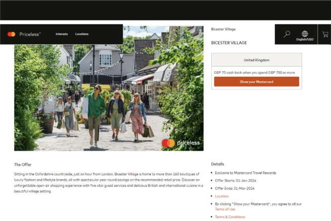
Task: Select the United Kingdom country tab
Action: click(x=256, y=60)
